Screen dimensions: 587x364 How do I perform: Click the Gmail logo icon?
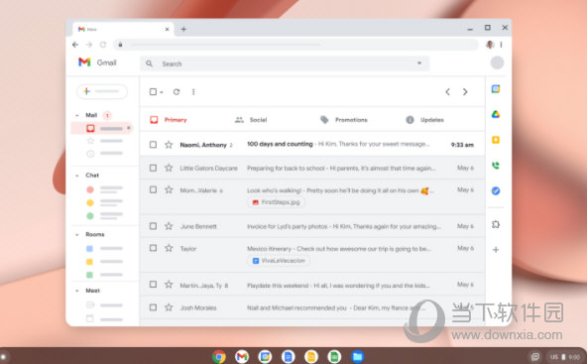[x=84, y=62]
